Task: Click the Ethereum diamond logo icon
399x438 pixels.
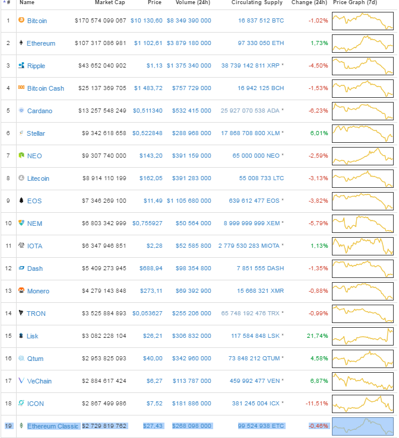Action: [x=21, y=43]
